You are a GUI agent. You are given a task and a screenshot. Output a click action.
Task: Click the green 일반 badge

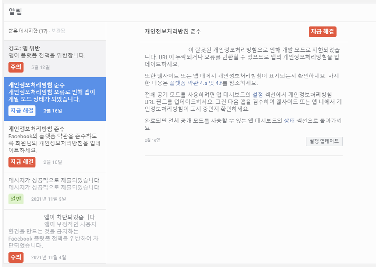[16, 199]
